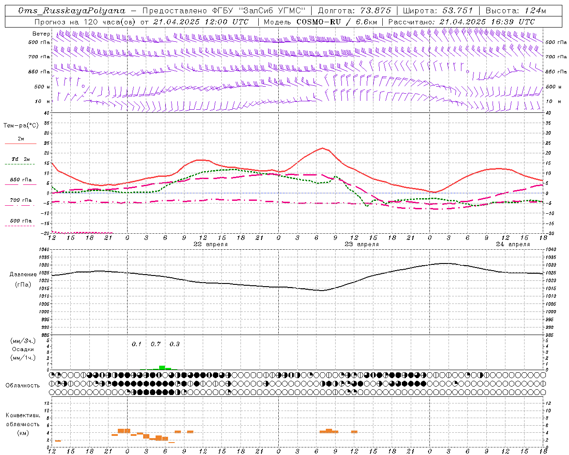
Task: Click the 22 апреля date label
Action: point(211,244)
